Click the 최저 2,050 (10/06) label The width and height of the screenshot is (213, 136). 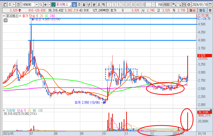point(87,103)
